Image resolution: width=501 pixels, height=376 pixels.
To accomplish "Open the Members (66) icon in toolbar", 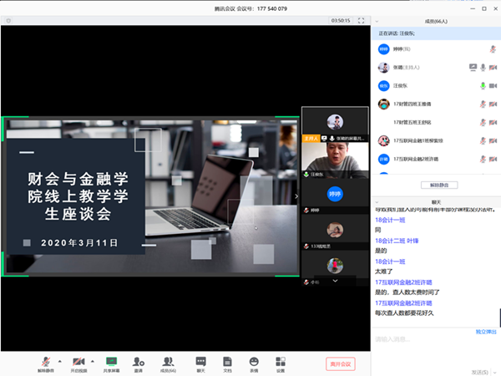I will [168, 361].
